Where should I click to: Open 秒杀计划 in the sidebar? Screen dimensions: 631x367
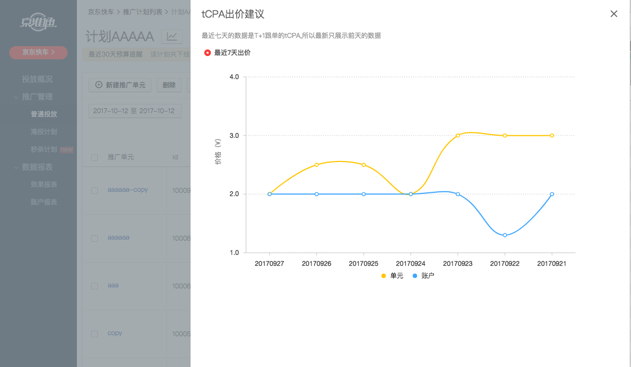(x=44, y=149)
